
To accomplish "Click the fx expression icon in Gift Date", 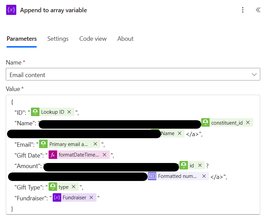I will (53, 155).
